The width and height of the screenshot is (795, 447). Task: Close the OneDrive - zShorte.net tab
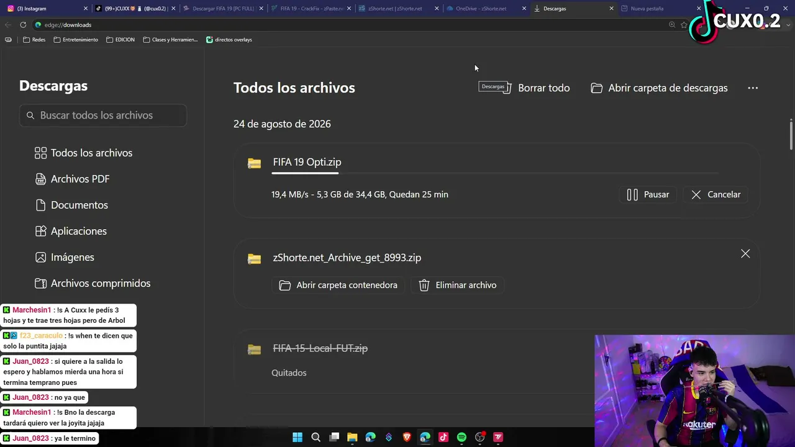(524, 9)
